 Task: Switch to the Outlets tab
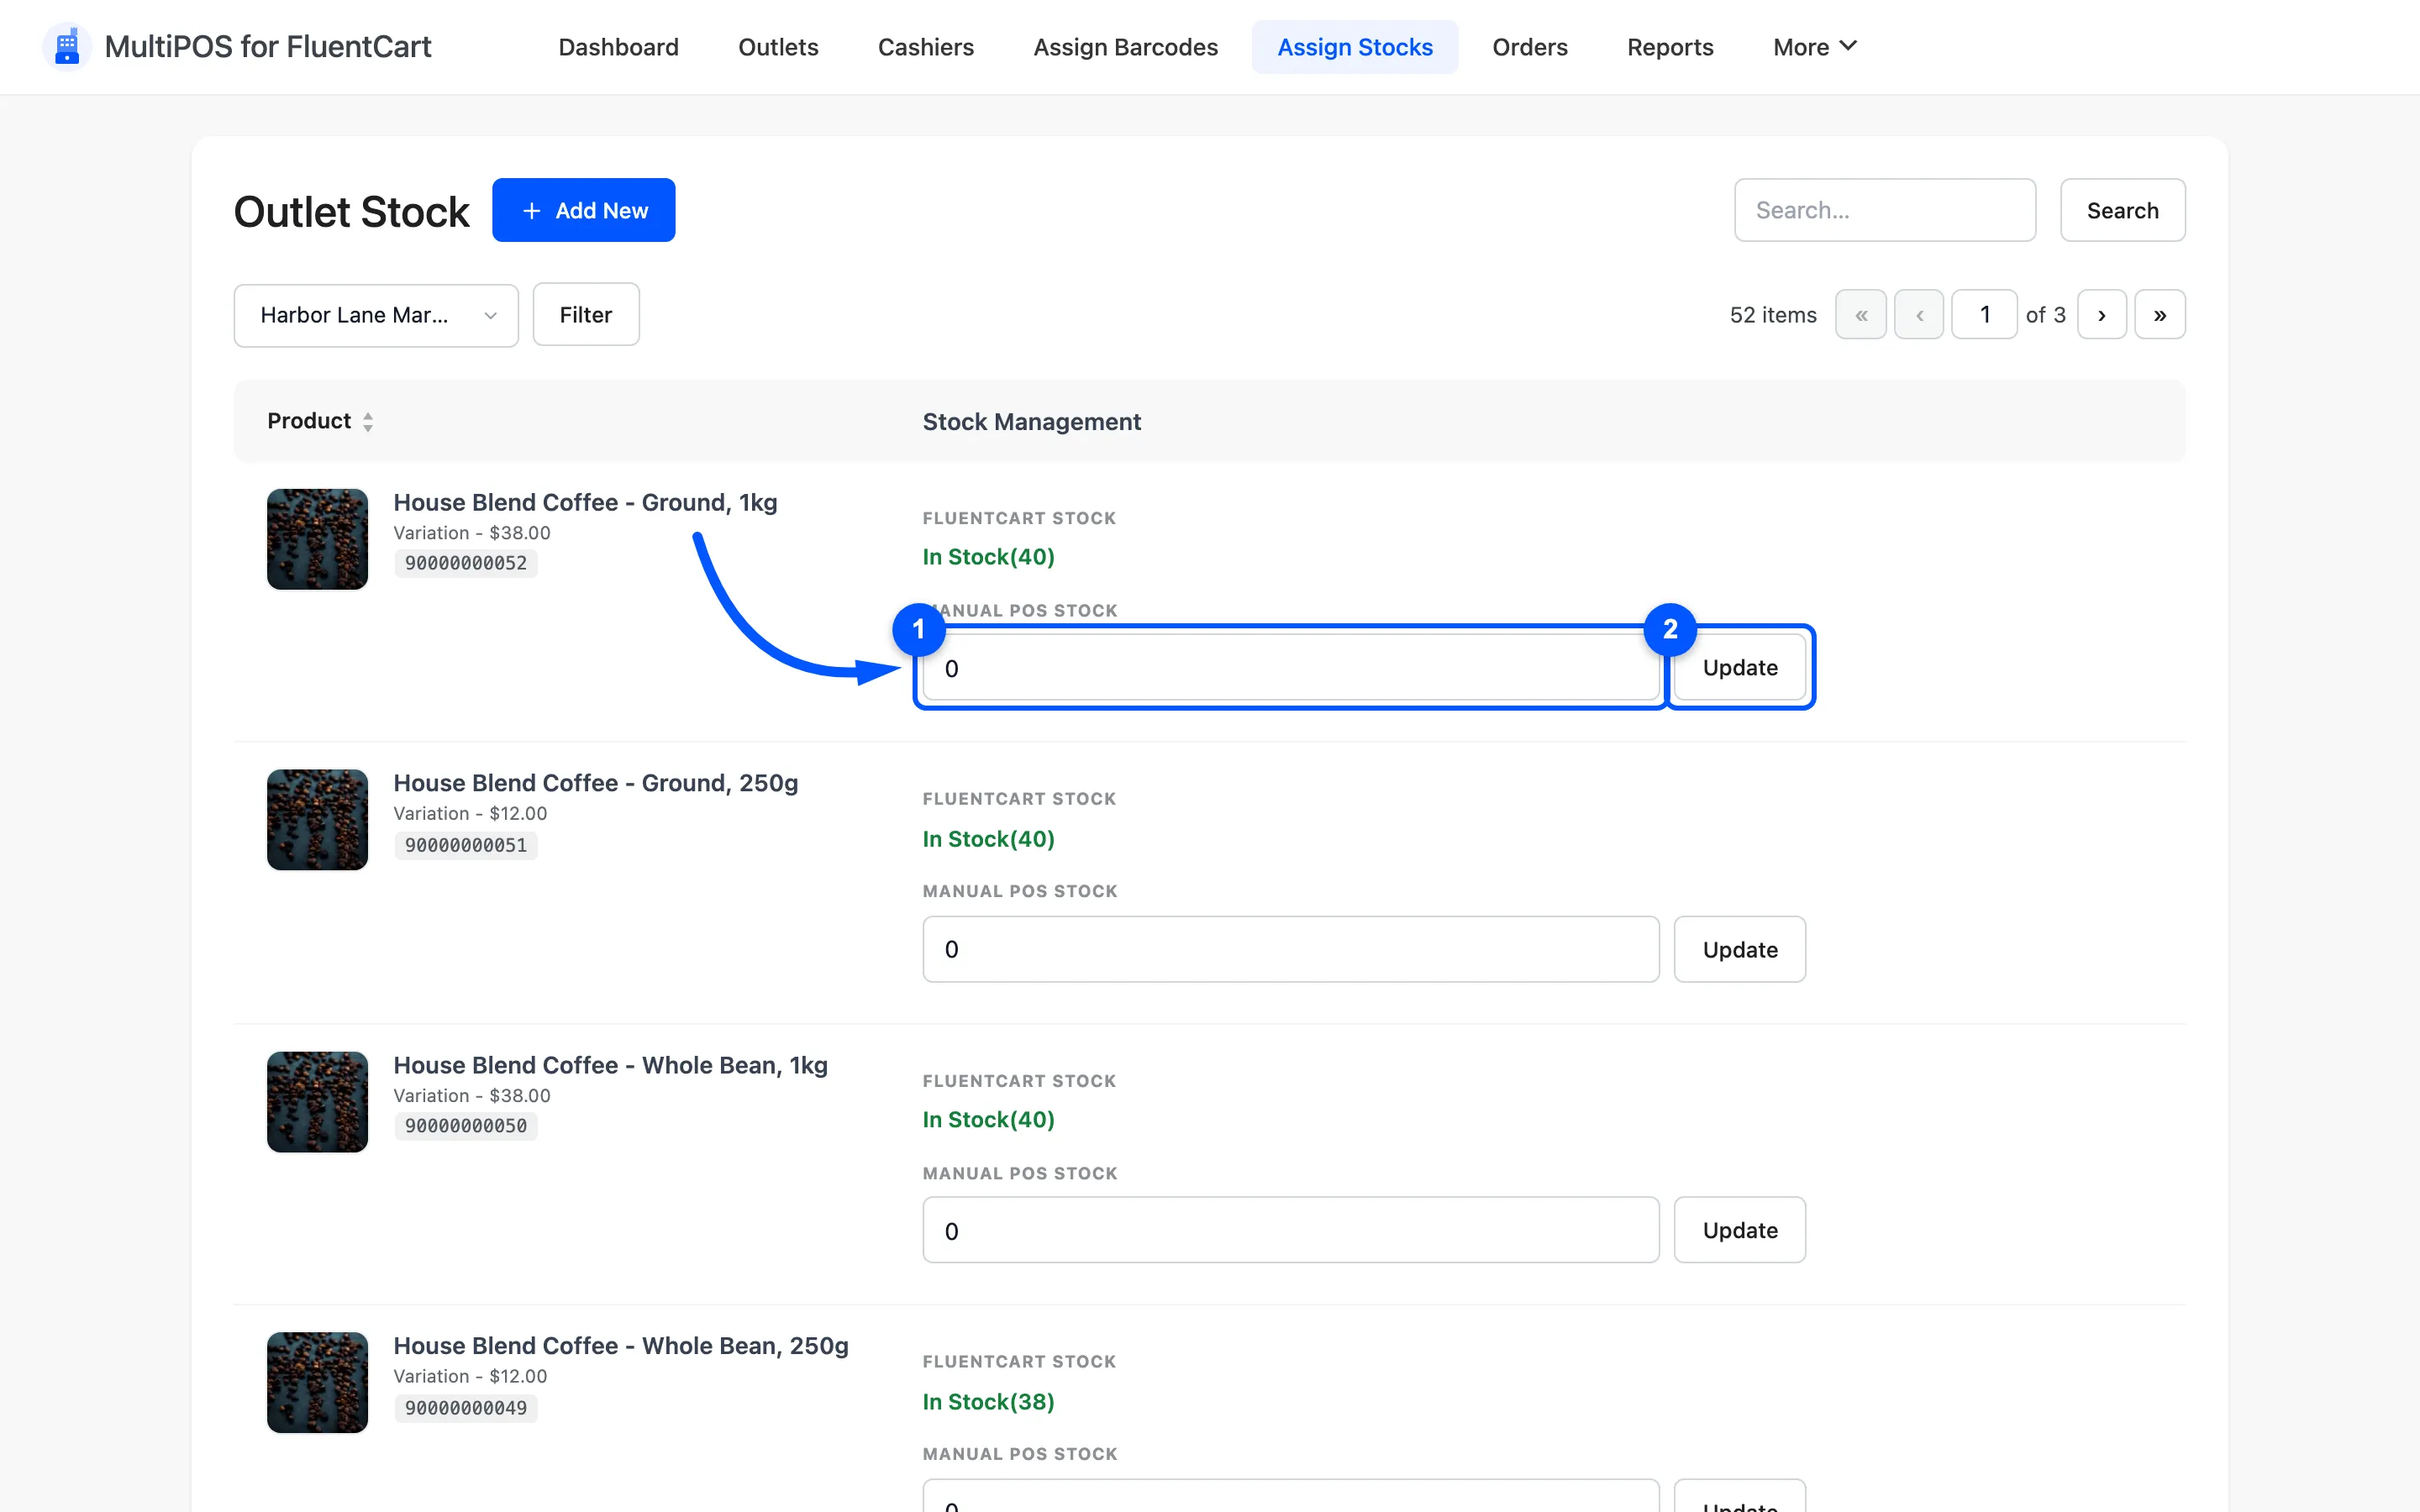pyautogui.click(x=778, y=47)
